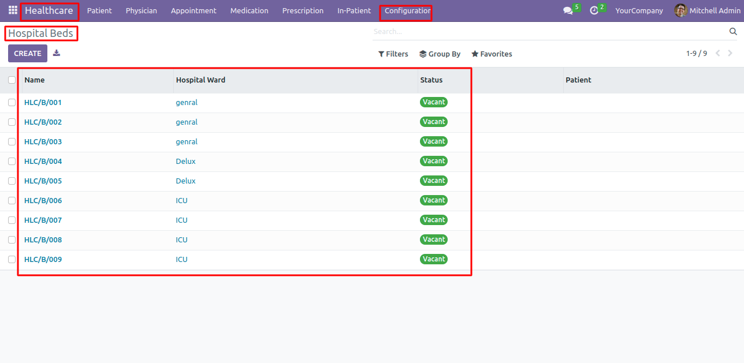Click ICU ward in HLC/B/007 row
This screenshot has width=744, height=363.
tap(181, 220)
